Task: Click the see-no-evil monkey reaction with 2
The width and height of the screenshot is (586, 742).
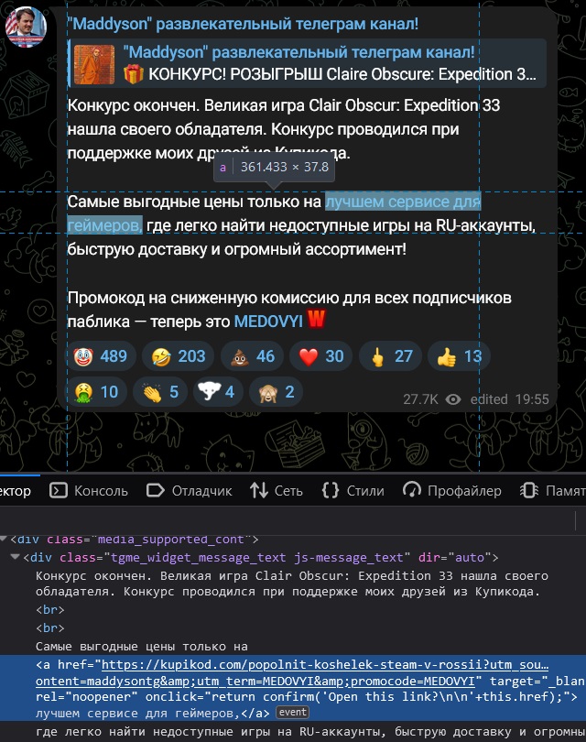Action: coord(276,392)
